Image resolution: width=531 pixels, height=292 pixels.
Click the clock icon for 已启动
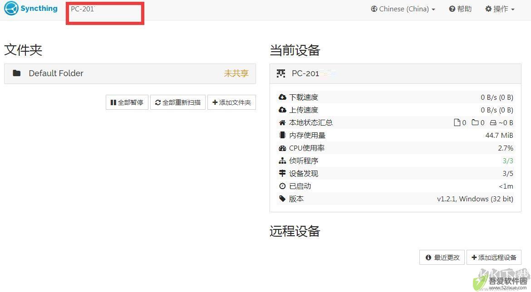click(282, 186)
